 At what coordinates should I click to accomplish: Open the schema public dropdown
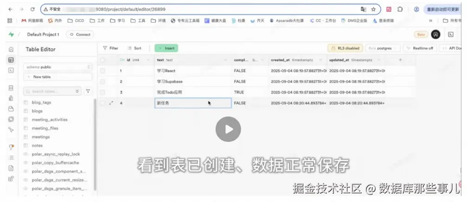[x=58, y=67]
